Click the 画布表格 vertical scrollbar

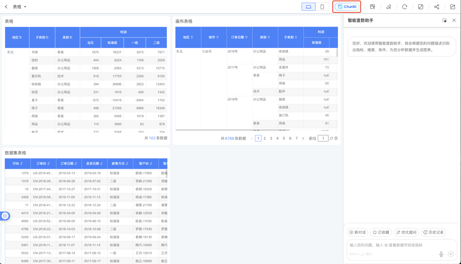click(337, 52)
